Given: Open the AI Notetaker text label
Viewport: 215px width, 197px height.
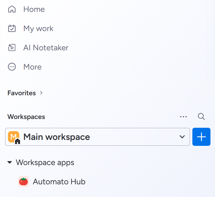Looking at the screenshot, I should tap(46, 48).
